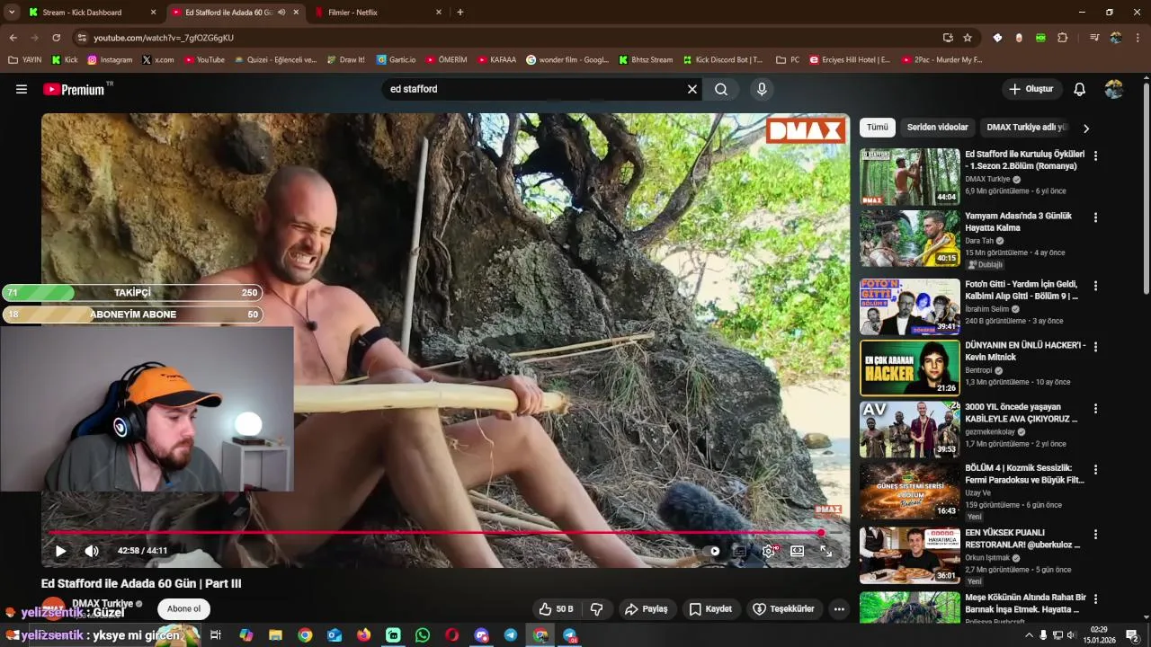Image resolution: width=1151 pixels, height=647 pixels.
Task: Dislike the video
Action: 596,609
